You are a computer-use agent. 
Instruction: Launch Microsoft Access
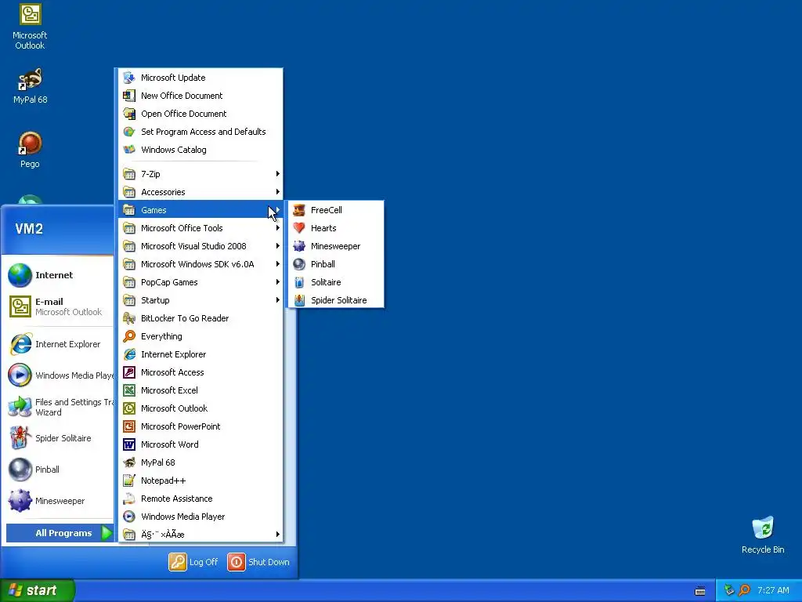(200, 372)
